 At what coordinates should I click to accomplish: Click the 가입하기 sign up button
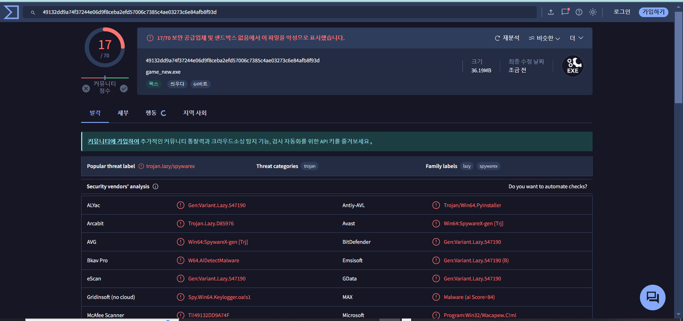(653, 12)
